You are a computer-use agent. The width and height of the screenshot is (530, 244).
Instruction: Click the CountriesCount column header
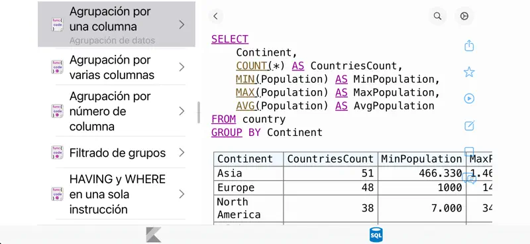coord(331,158)
